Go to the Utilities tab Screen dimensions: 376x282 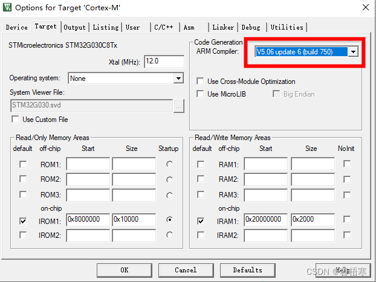287,27
